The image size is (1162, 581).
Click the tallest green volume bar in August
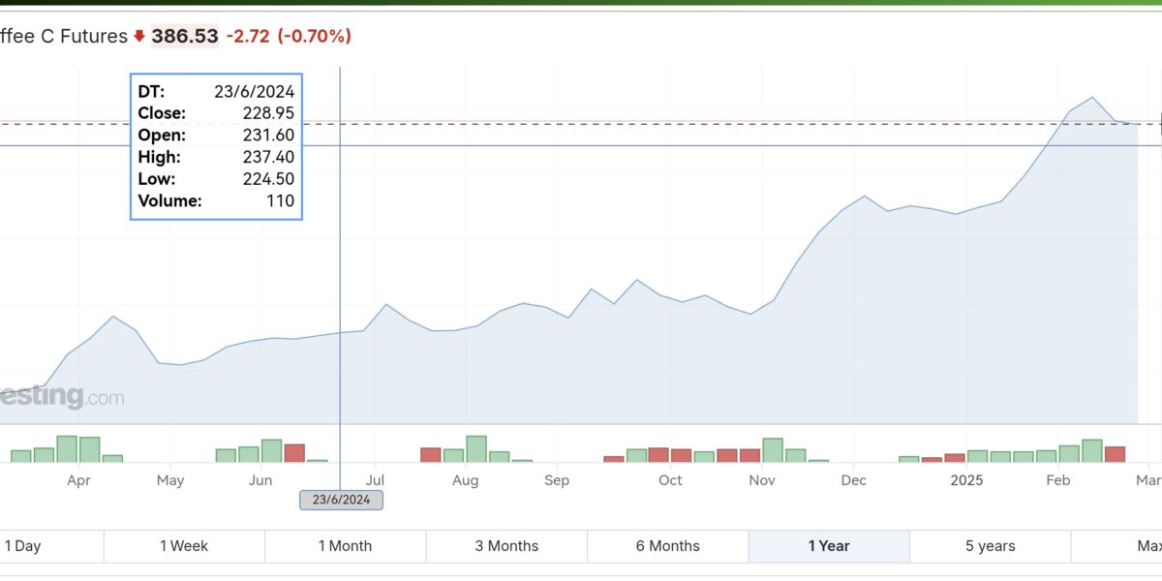(x=476, y=449)
